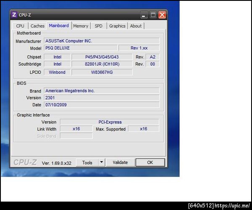Viewport: 252px width, 210px height.
Task: Open the Caches tab
Action: tap(37, 26)
